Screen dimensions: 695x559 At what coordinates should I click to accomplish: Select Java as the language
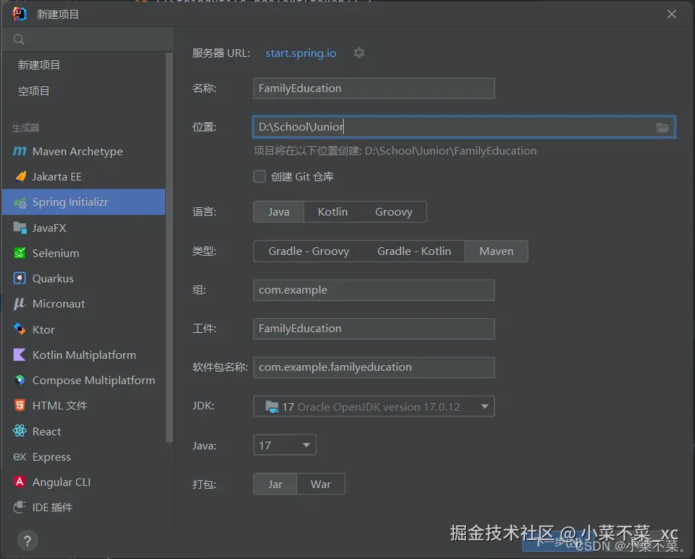[278, 211]
